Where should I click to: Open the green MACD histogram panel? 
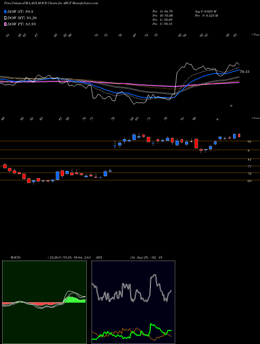[x=44, y=302]
